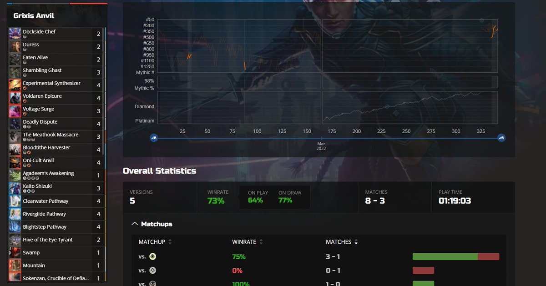546x286 pixels.
Task: Click the Riverglide Pathway land art icon
Action: pyautogui.click(x=15, y=214)
